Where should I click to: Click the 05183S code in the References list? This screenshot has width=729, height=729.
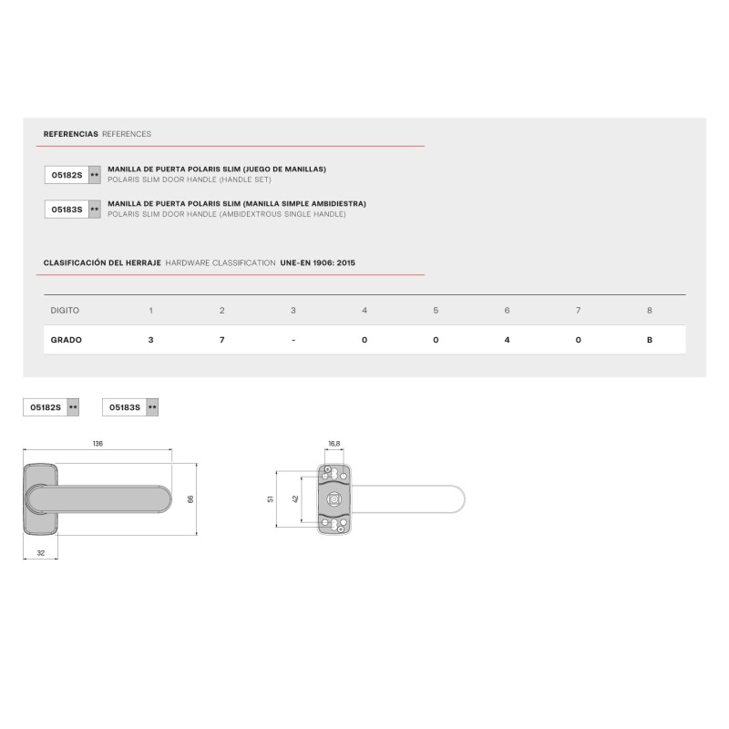(x=66, y=210)
